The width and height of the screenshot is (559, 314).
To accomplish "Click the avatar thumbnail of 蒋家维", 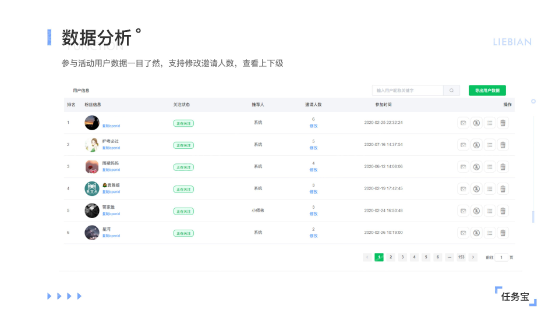I will (x=91, y=210).
